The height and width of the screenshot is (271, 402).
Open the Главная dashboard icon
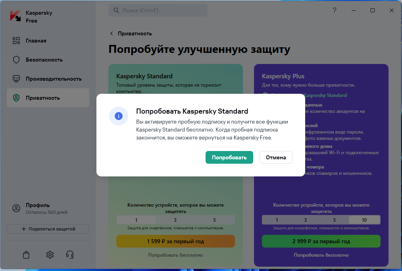click(16, 41)
